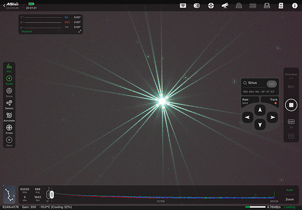Screen dimensions: 302x210
Task: Click Auto histogram stretch
Action: click(x=290, y=190)
